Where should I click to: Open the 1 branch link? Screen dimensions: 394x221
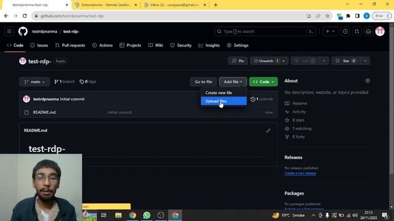(65, 82)
